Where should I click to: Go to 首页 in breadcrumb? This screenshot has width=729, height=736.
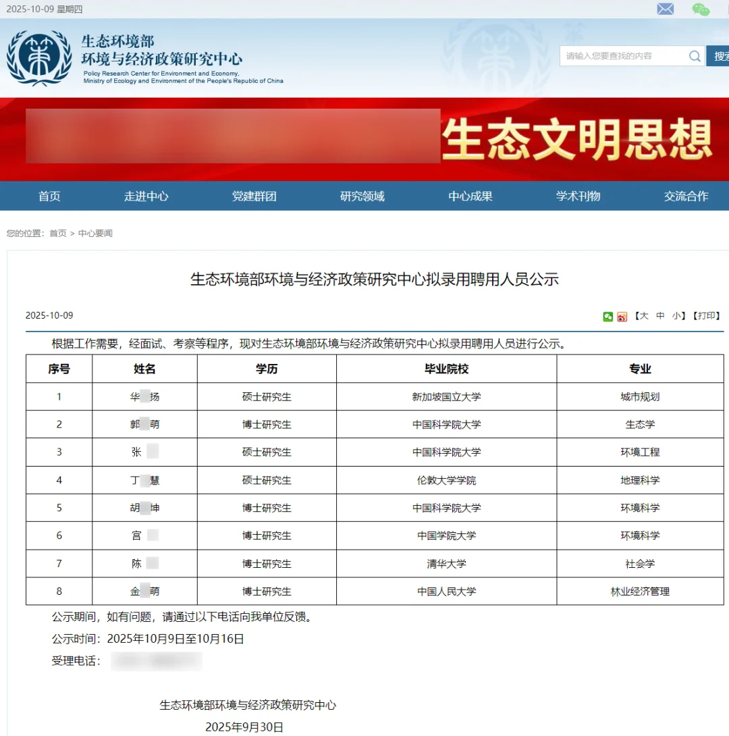[x=57, y=233]
